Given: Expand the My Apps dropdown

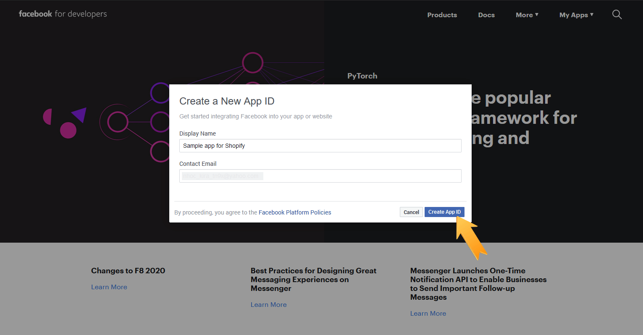Looking at the screenshot, I should pos(576,15).
